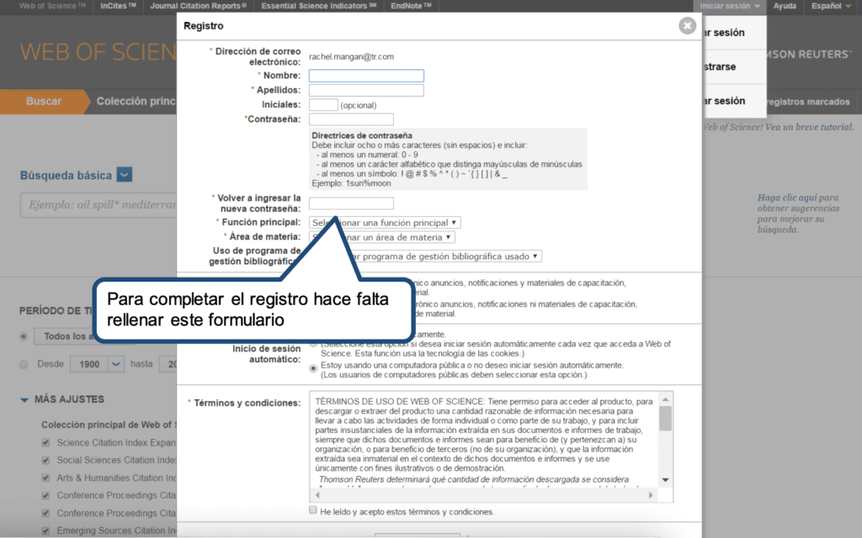Select the 'Desde' date range radio button
This screenshot has height=538, width=862.
24,364
